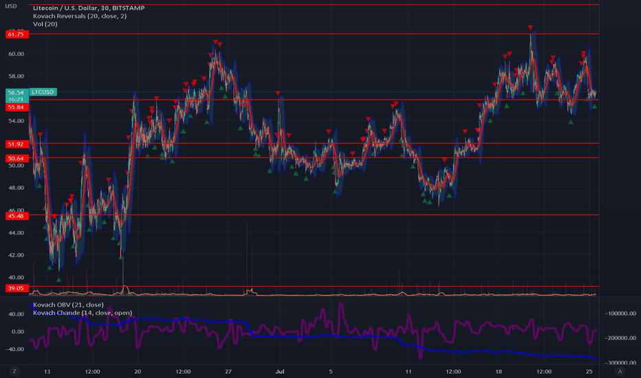Click the 61.75 horizontal line price label

pyautogui.click(x=17, y=34)
